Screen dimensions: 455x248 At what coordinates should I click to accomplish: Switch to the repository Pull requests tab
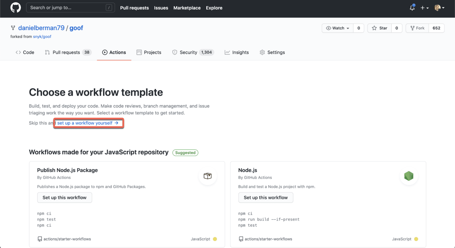pyautogui.click(x=68, y=53)
